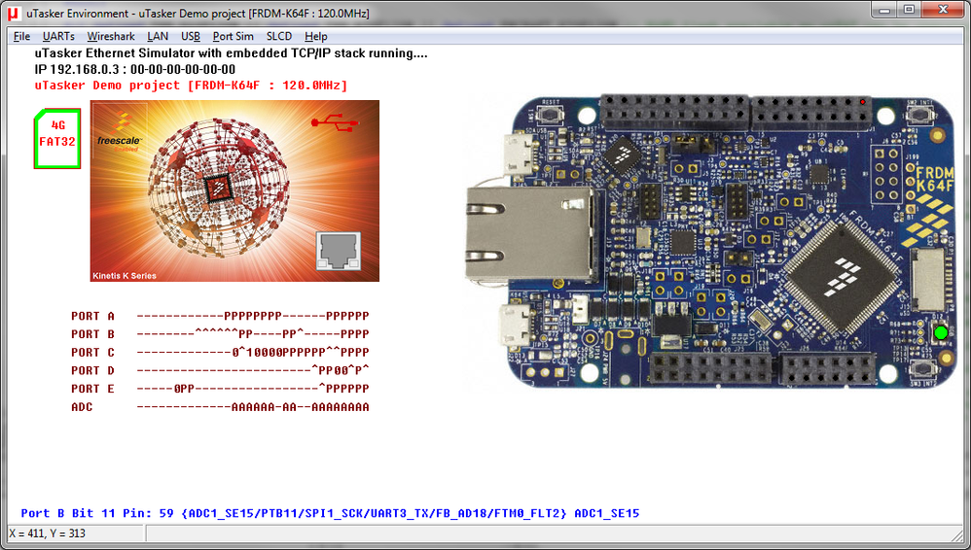Viewport: 971px width, 550px height.
Task: Click the 'ADC' label
Action: point(82,407)
